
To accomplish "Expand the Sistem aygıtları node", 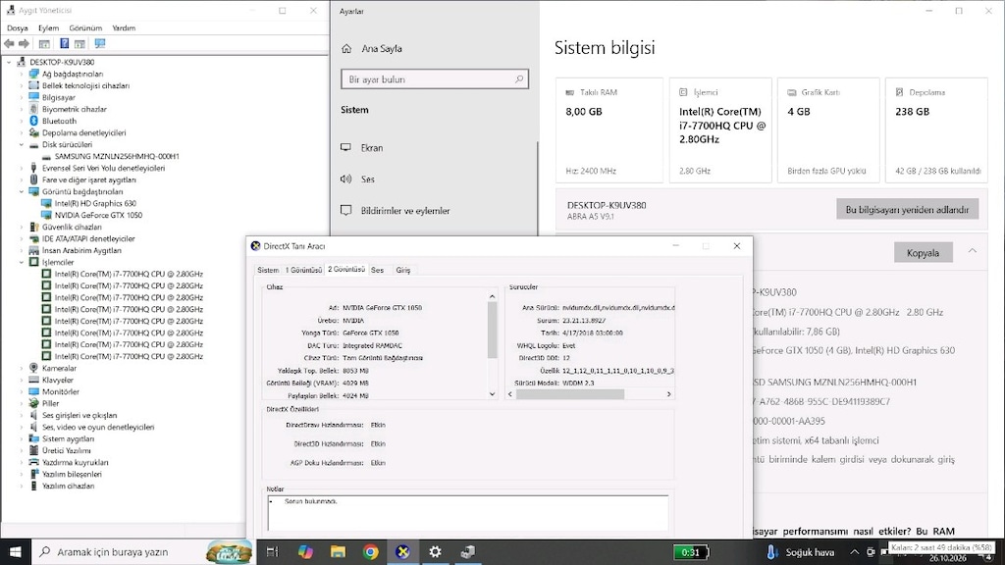I will pyautogui.click(x=22, y=438).
